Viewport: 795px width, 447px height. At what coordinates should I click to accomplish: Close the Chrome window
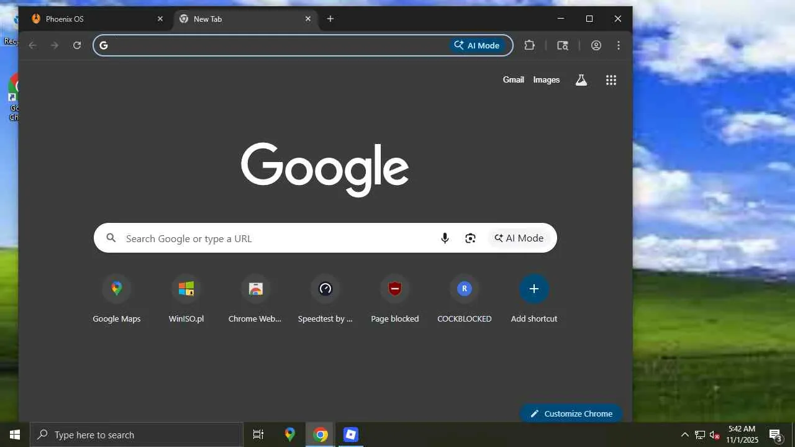click(x=618, y=19)
